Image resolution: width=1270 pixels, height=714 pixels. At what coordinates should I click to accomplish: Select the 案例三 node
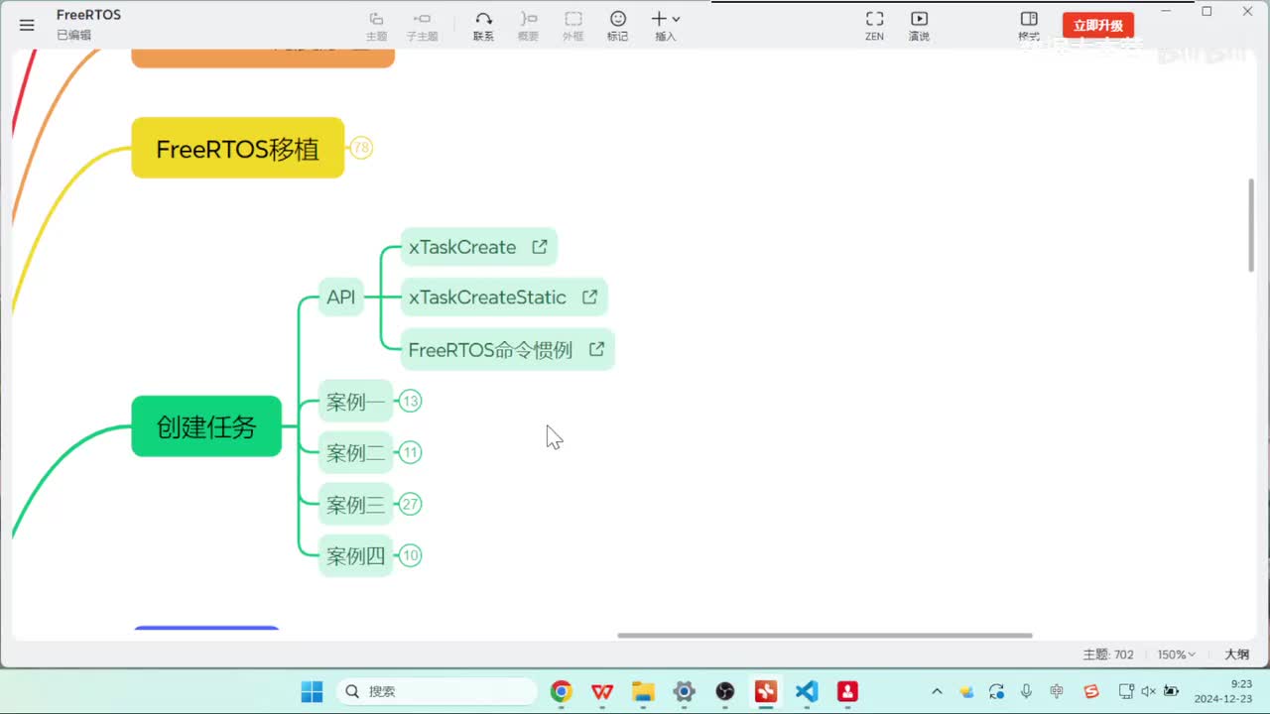click(x=355, y=505)
